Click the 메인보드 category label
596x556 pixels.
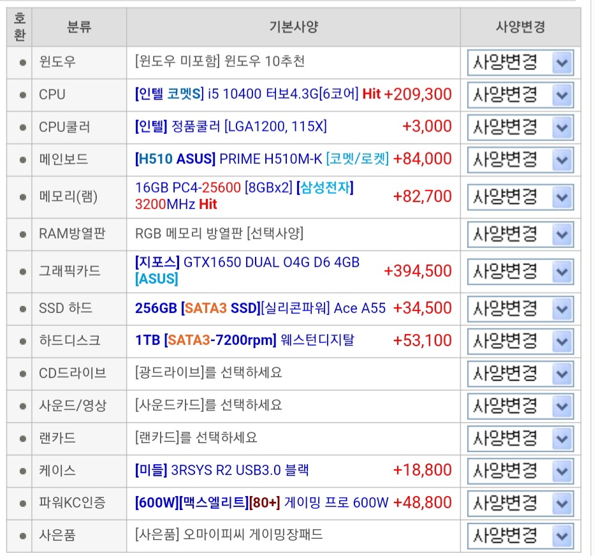[x=64, y=159]
